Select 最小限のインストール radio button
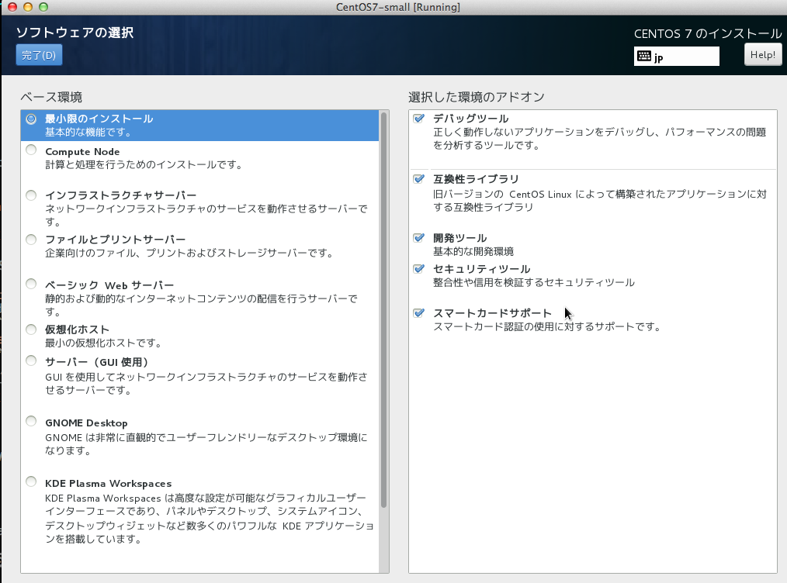Viewport: 787px width, 583px height. point(31,119)
